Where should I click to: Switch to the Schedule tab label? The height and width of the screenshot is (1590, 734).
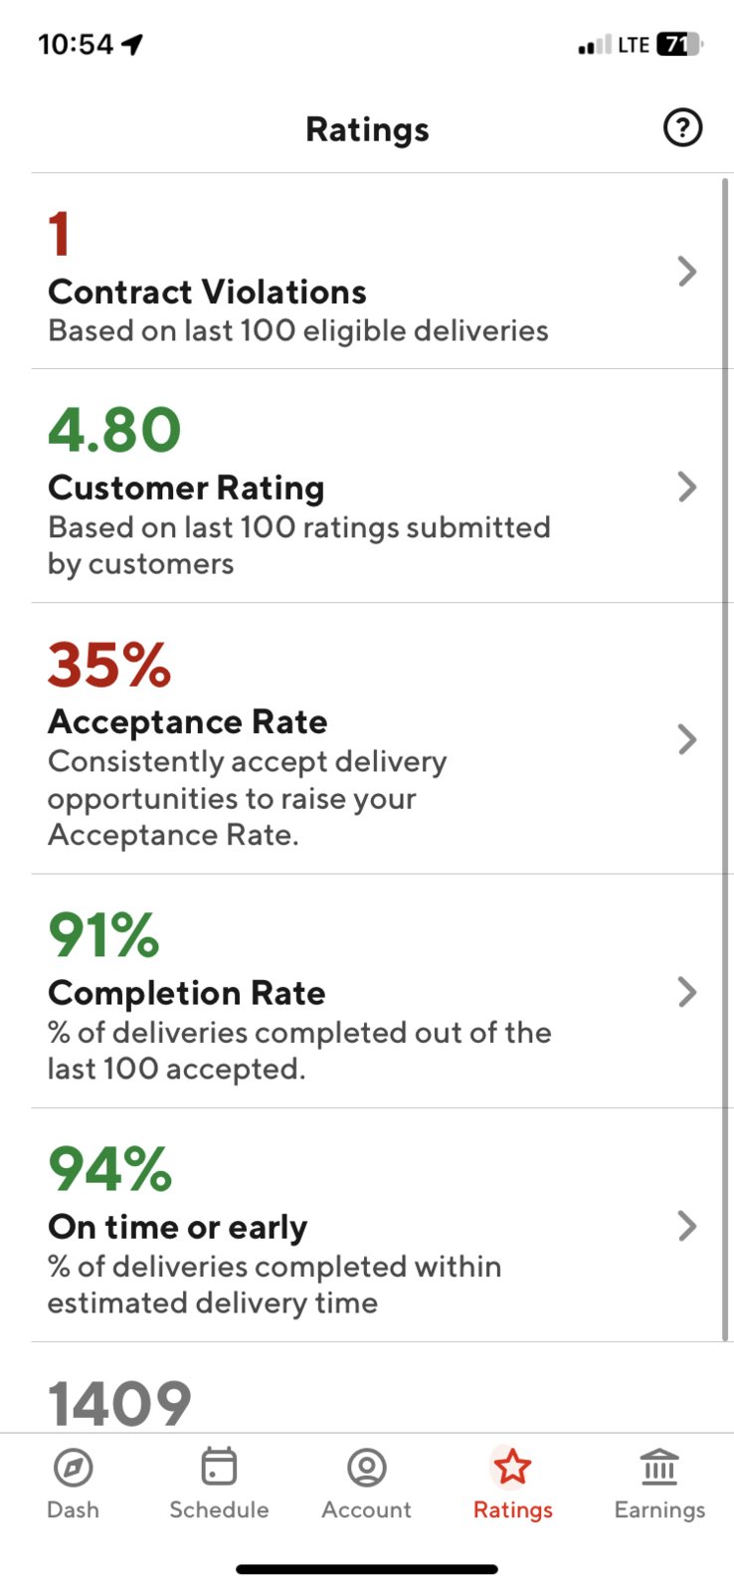(x=219, y=1509)
